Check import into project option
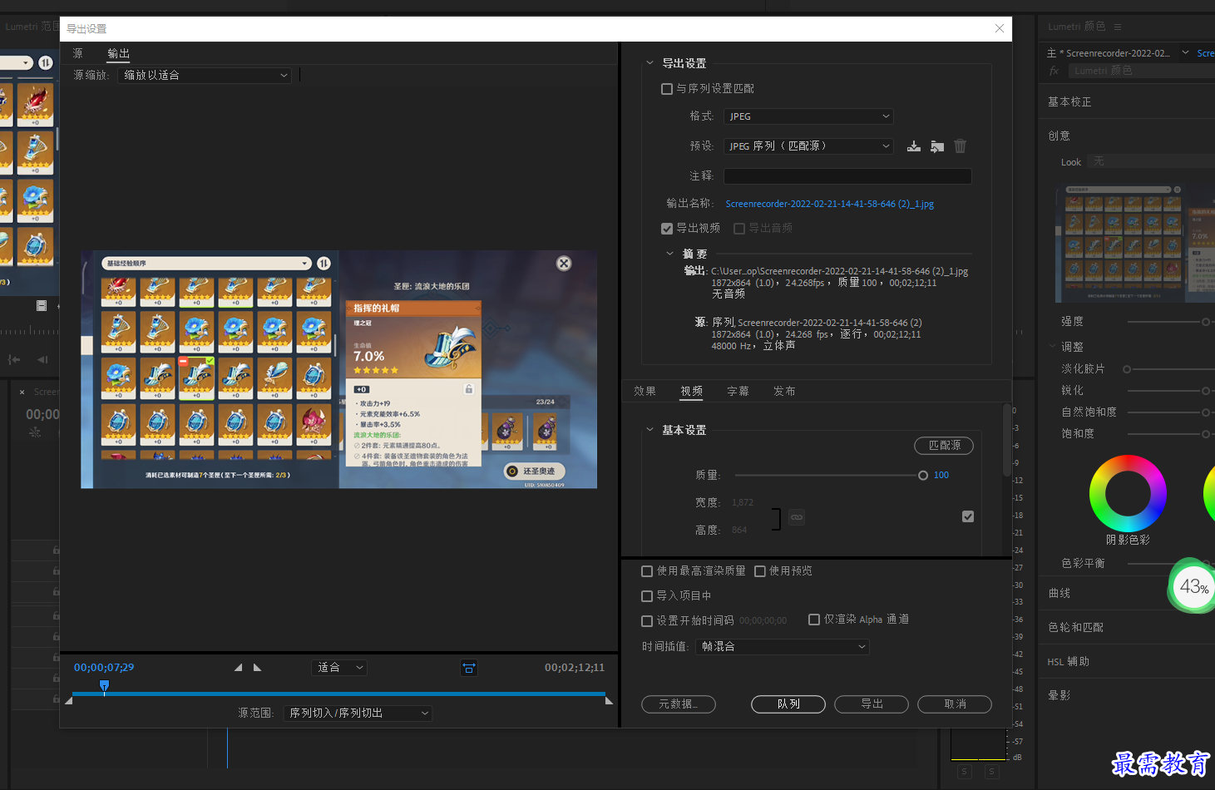1215x790 pixels. [647, 596]
